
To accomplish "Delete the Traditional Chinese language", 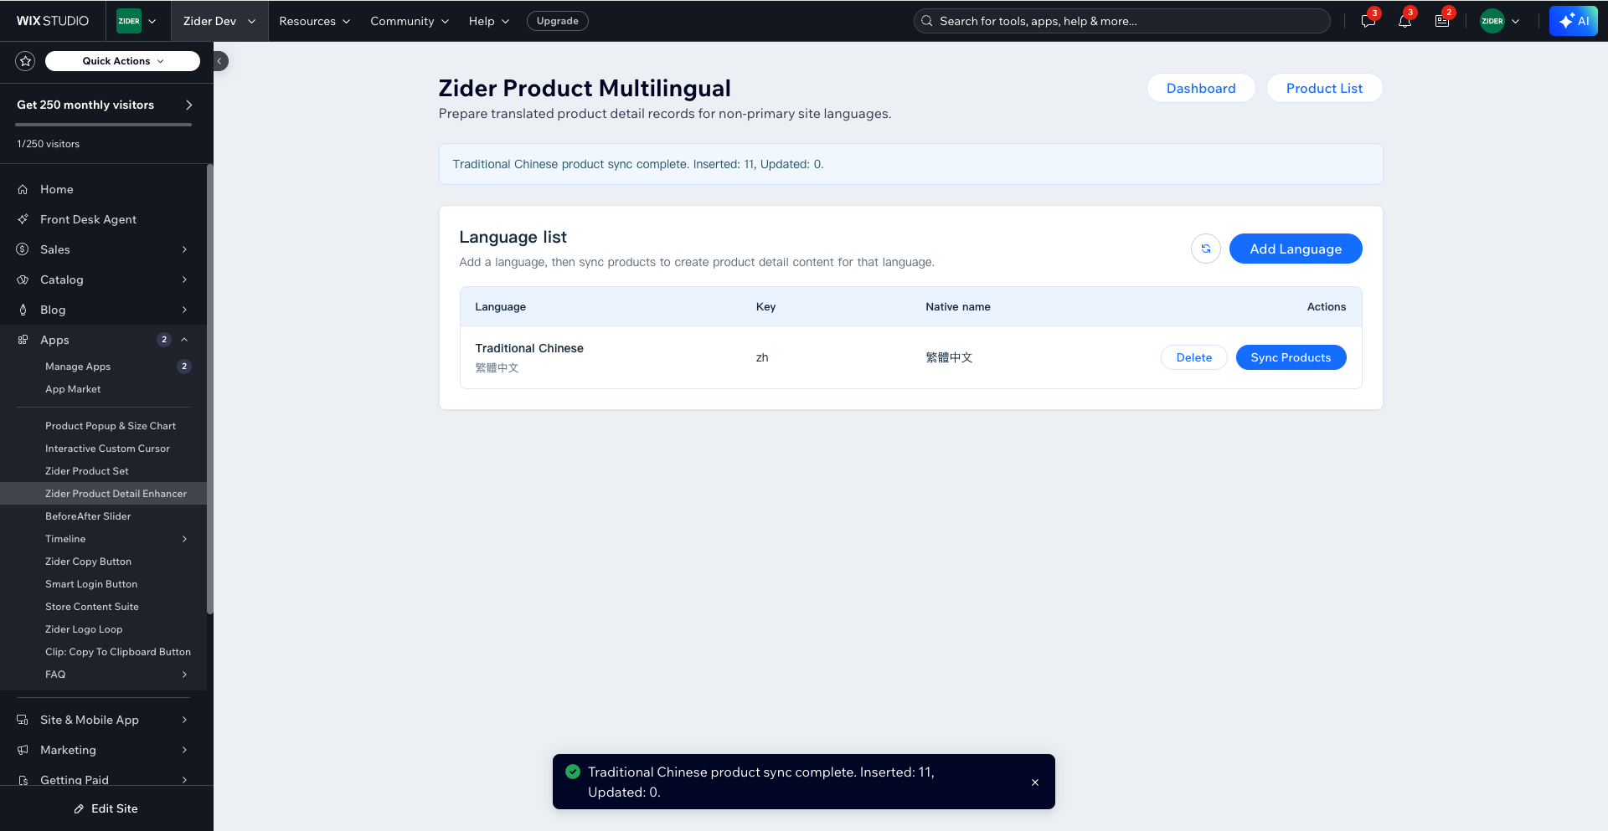I will point(1193,357).
